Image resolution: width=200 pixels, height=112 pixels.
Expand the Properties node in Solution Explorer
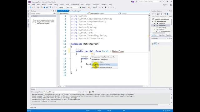[155, 24]
